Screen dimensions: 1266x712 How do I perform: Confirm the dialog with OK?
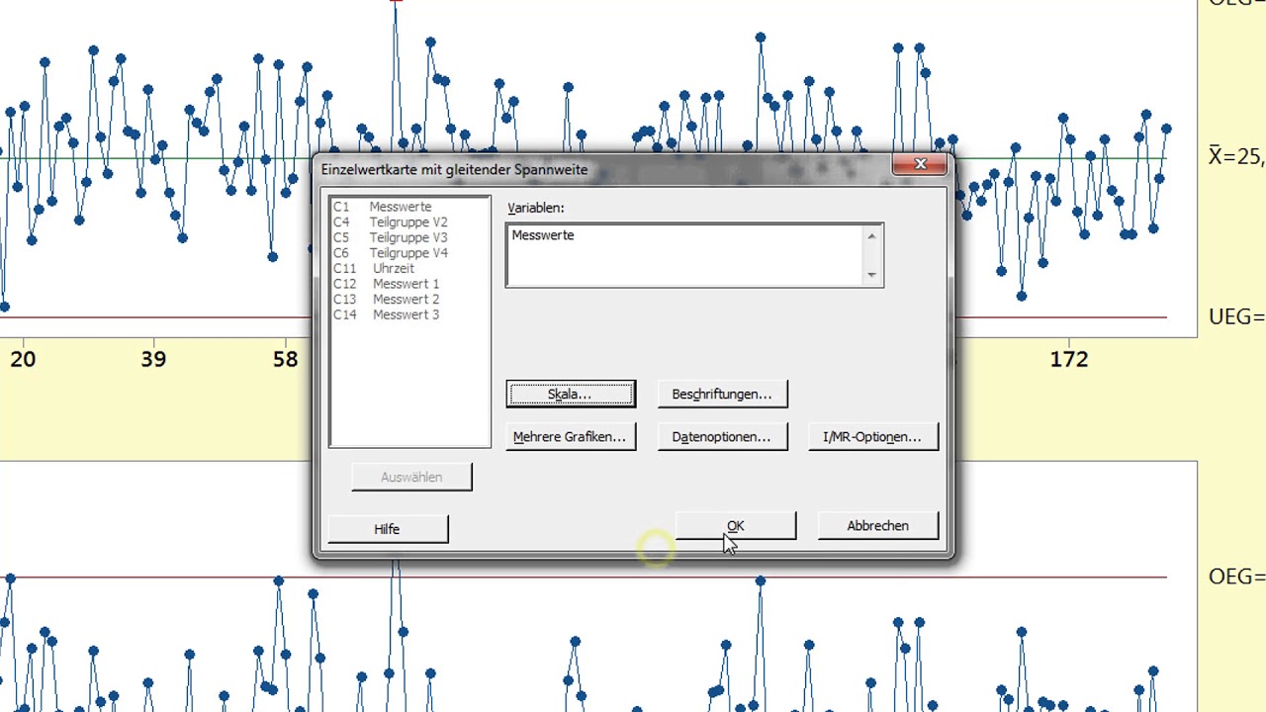735,526
